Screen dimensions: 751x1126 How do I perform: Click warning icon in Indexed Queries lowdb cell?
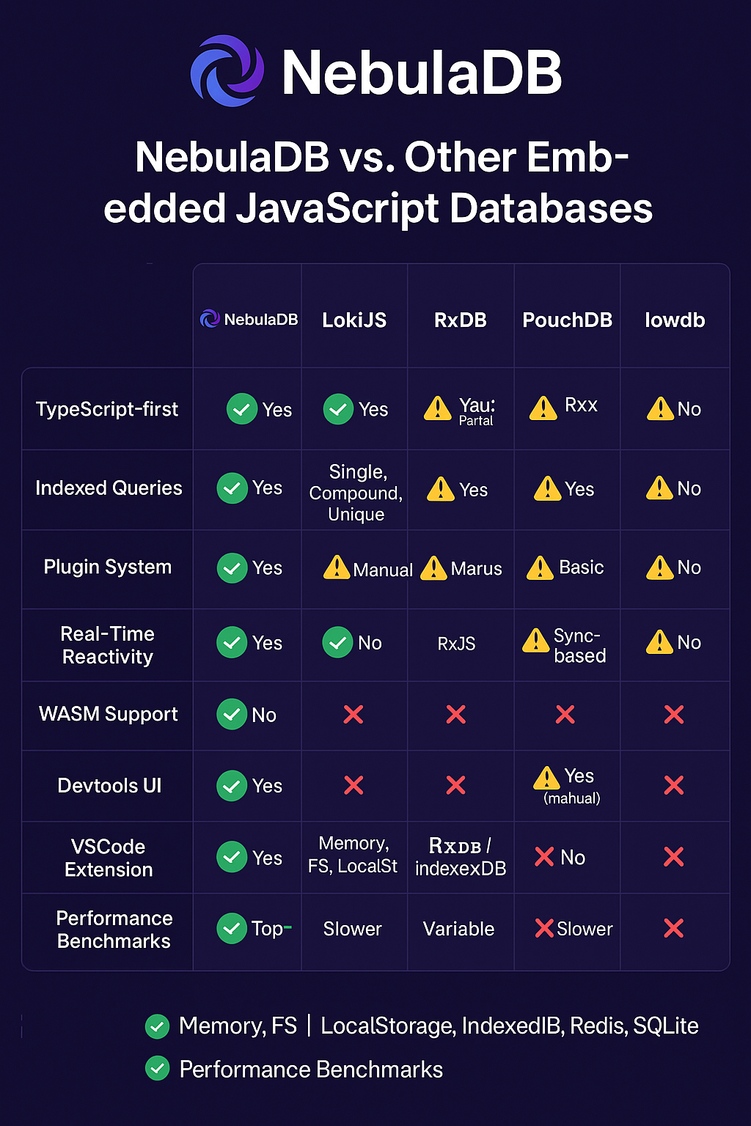[659, 487]
